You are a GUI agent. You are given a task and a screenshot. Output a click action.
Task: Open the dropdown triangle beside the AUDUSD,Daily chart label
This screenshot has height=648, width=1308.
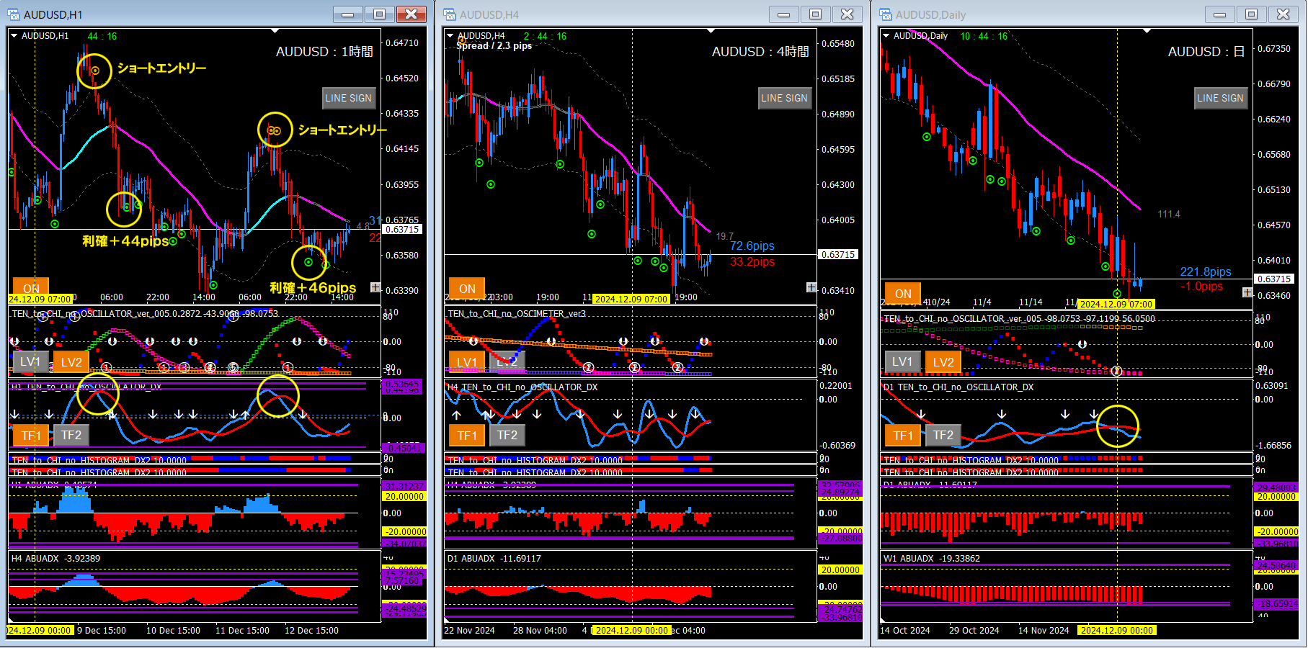click(886, 35)
